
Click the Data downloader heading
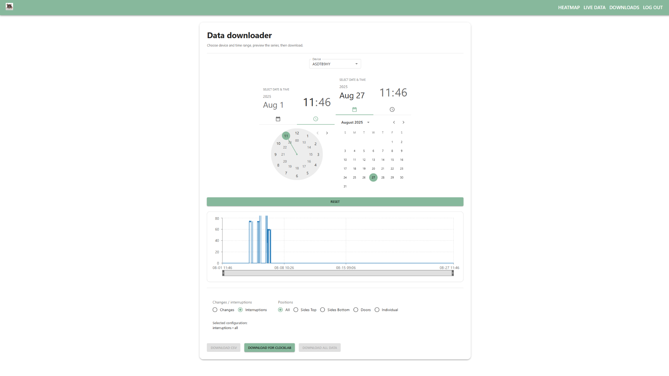pyautogui.click(x=239, y=35)
